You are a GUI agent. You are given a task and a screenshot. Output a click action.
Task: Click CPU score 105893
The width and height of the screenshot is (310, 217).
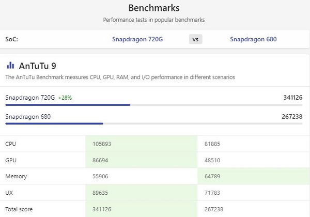(102, 144)
